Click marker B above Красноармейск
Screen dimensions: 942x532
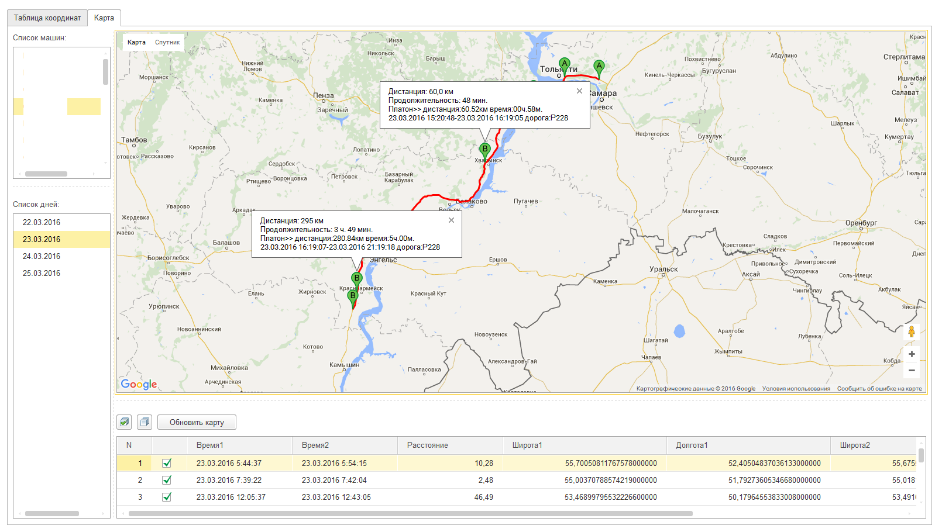(356, 280)
